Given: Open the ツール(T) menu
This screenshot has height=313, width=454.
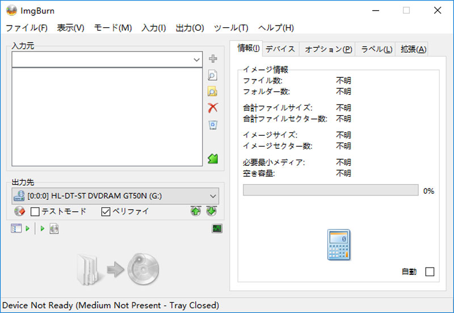Looking at the screenshot, I should (x=231, y=28).
